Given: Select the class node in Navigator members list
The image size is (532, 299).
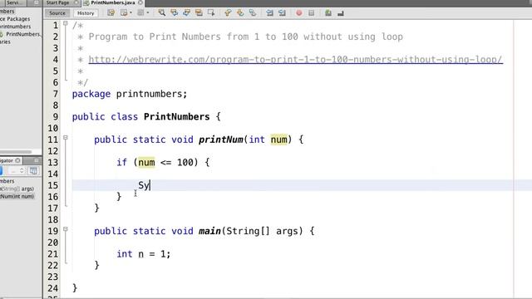Looking at the screenshot, I should (x=7, y=181).
